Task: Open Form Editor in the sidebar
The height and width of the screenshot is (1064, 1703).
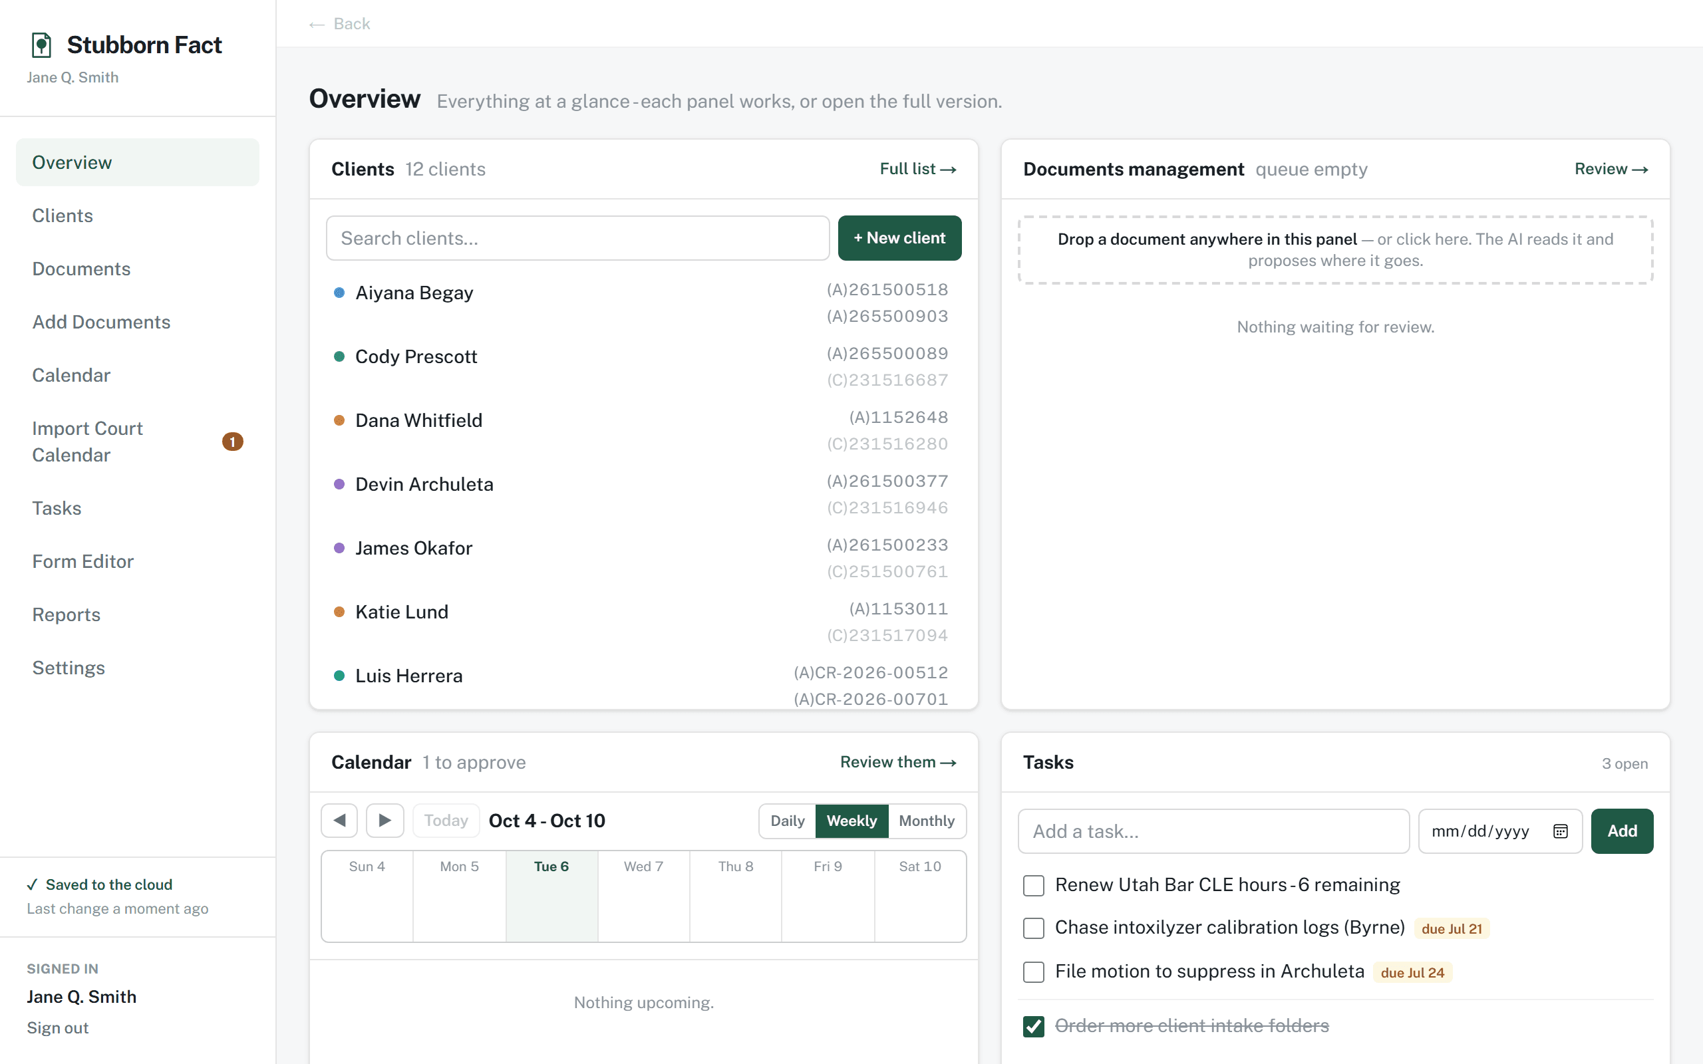Action: click(x=137, y=561)
